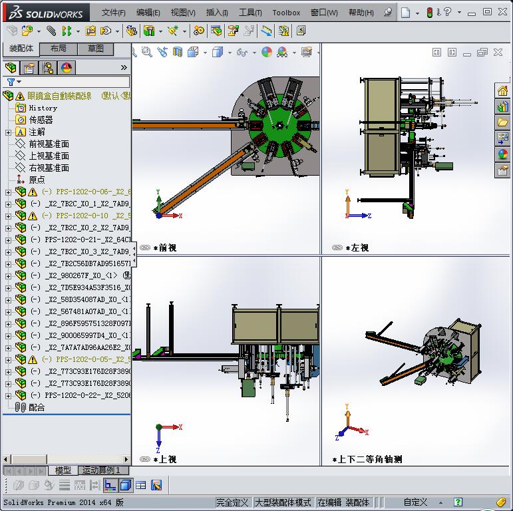
Task: Click the Assembly Features icon
Action: (x=149, y=31)
